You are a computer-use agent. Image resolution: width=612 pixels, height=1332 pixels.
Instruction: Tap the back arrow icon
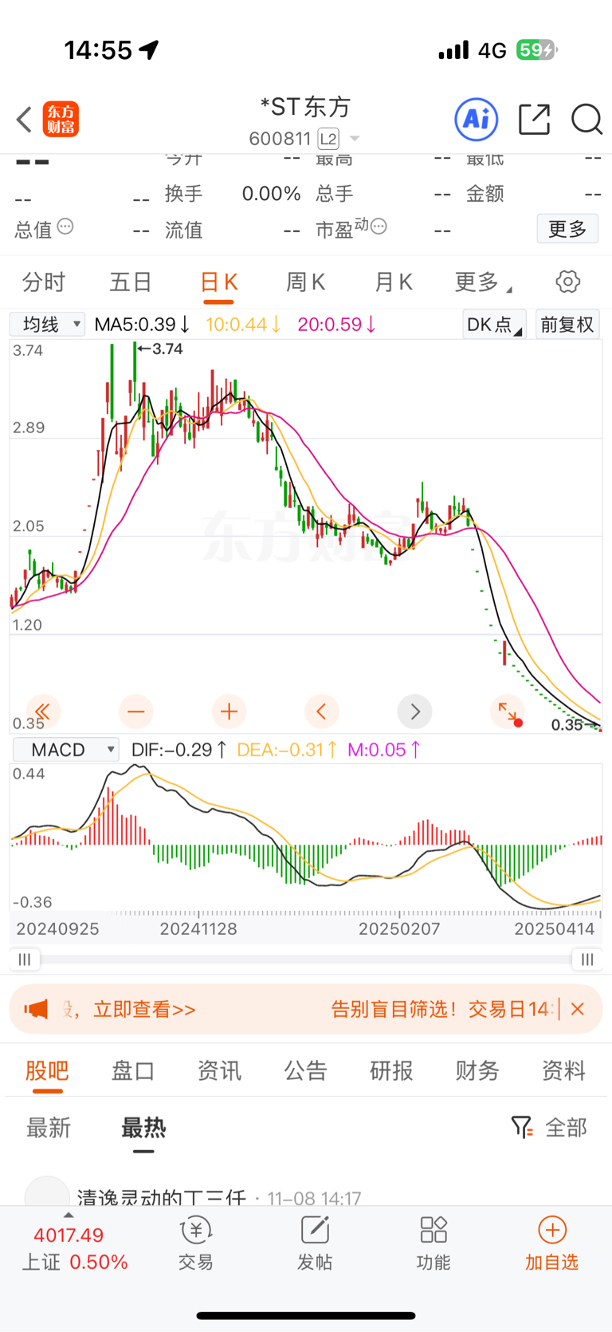click(24, 120)
